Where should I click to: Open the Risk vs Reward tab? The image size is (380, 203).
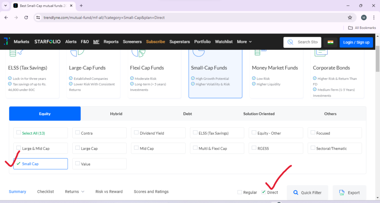pyautogui.click(x=109, y=191)
